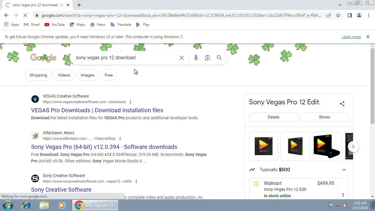The width and height of the screenshot is (375, 211).
Task: Open the Maps bookmark
Action: (77, 25)
